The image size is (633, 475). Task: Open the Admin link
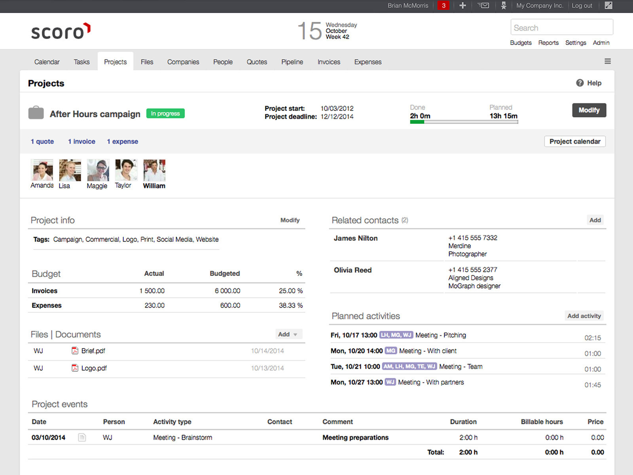601,43
